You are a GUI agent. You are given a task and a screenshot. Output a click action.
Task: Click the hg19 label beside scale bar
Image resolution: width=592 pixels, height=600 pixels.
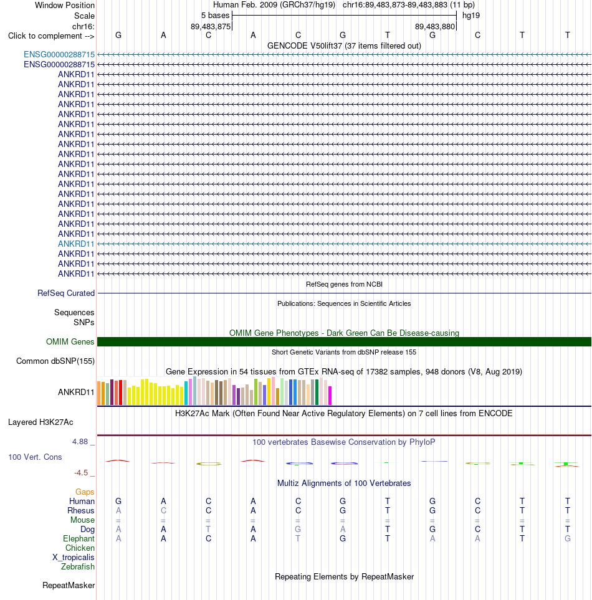471,16
